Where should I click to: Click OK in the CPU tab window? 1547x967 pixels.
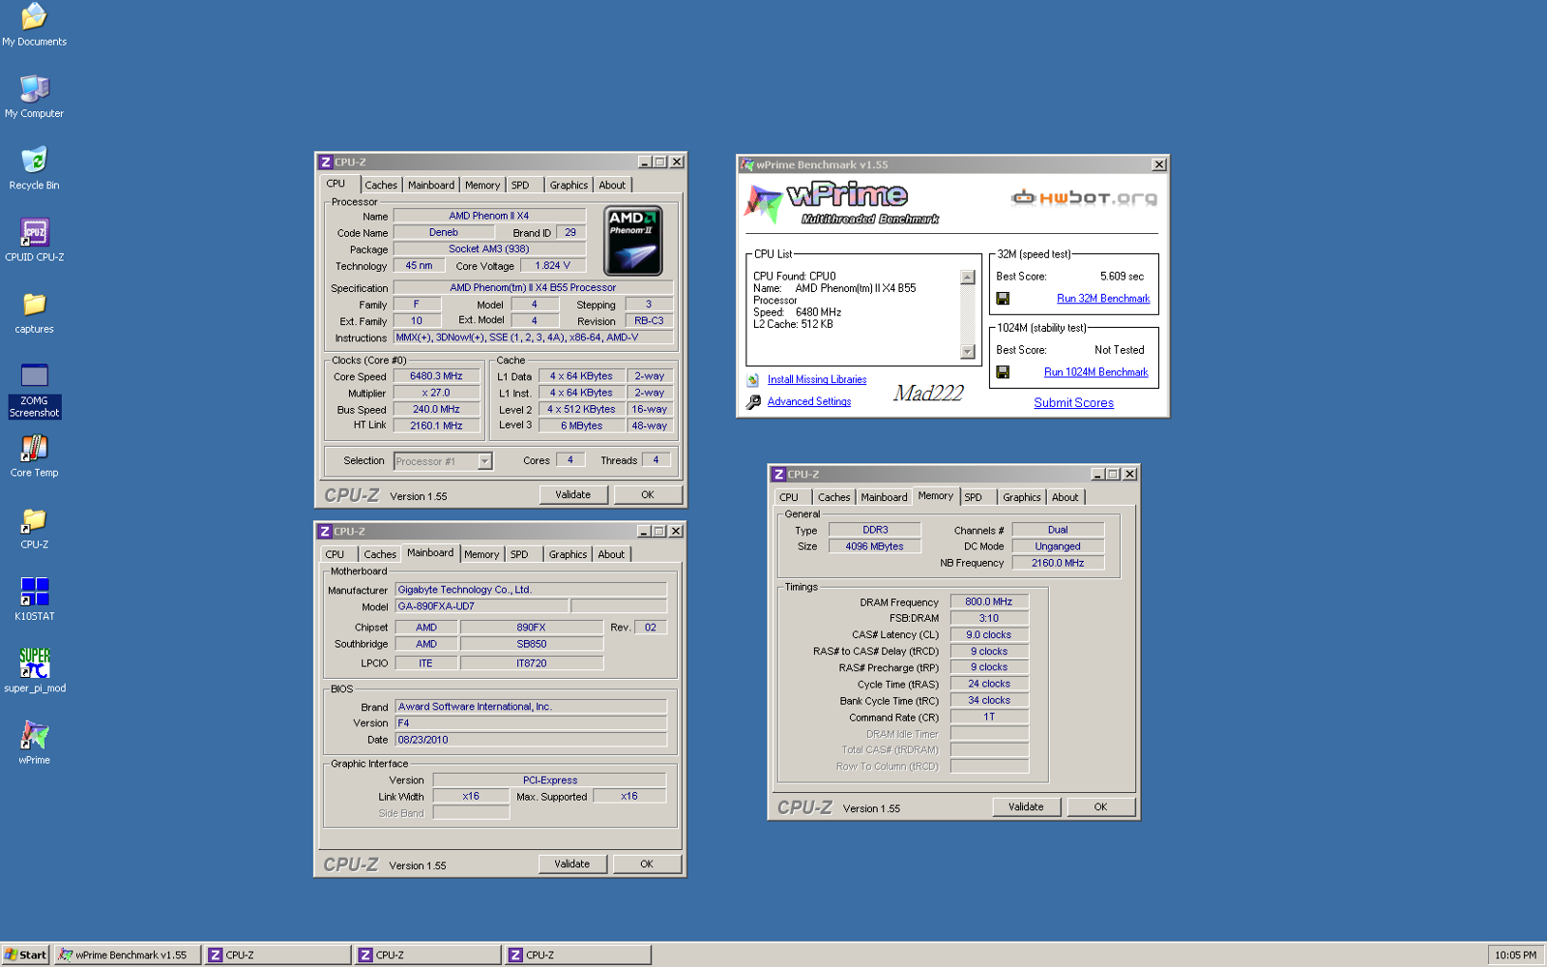pyautogui.click(x=648, y=494)
